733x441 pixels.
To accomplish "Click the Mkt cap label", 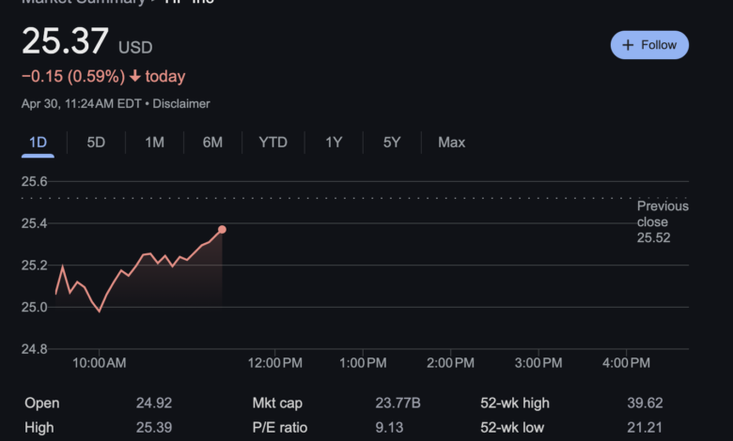I will coord(277,403).
